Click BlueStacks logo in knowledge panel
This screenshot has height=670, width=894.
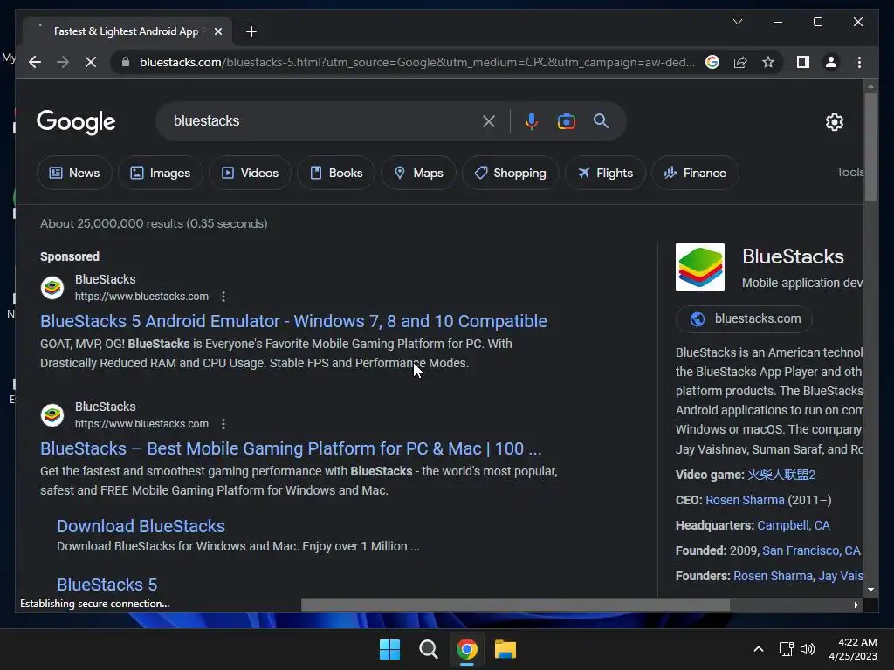[700, 267]
